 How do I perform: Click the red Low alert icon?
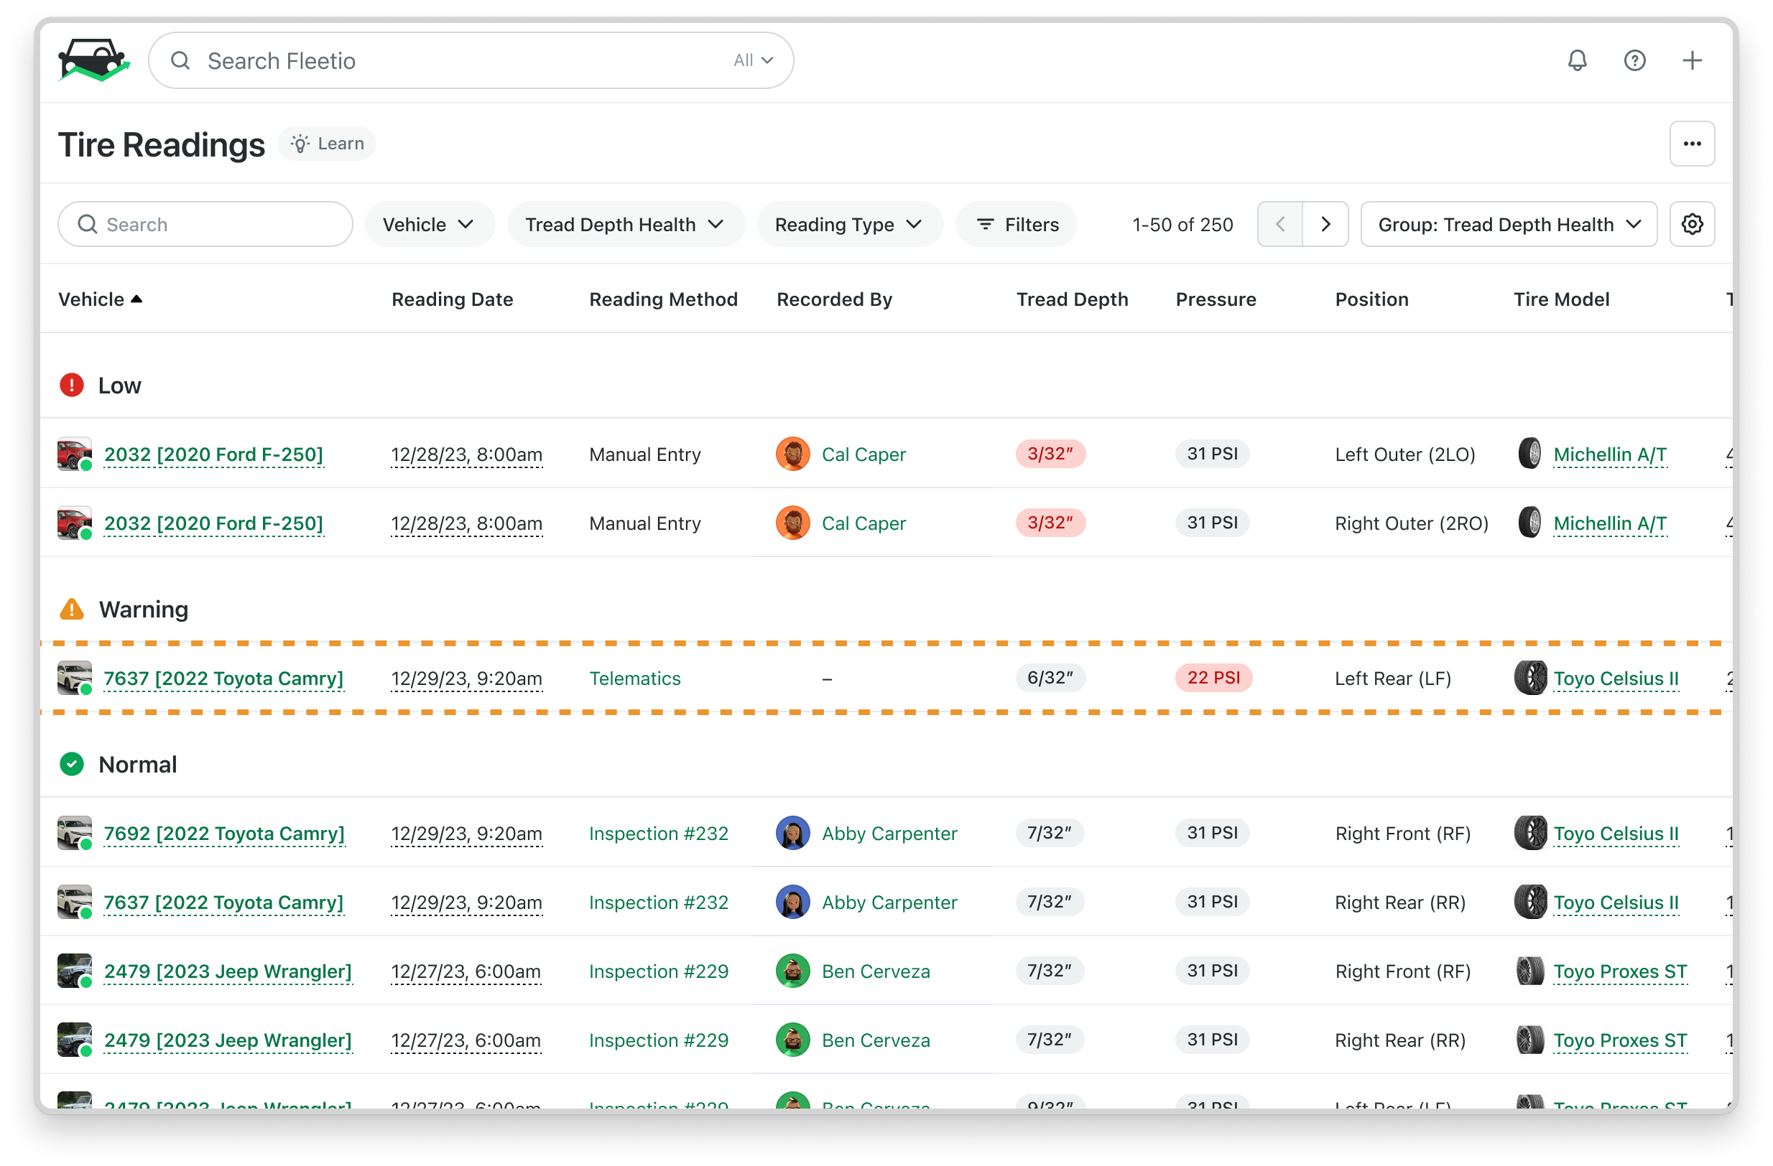72,385
